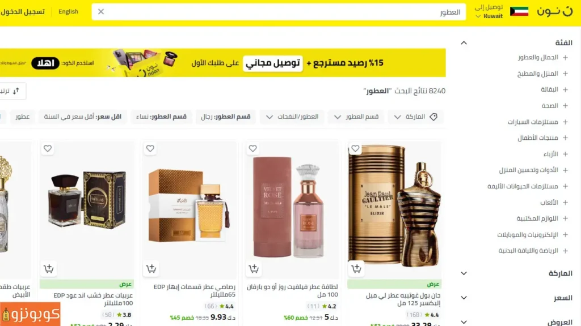
Task: Favorite the Arabiyat wood and oud perfume
Action: (x=48, y=149)
